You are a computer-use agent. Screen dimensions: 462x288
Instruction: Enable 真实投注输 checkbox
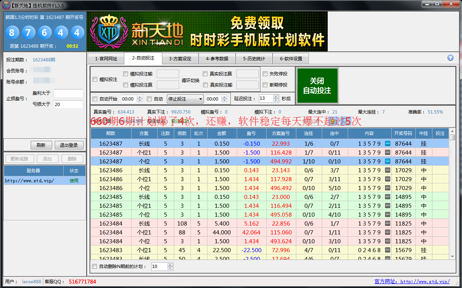(205, 85)
